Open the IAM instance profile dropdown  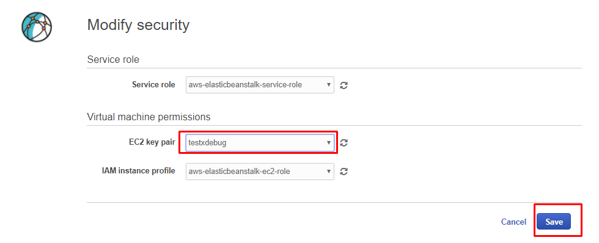point(260,172)
